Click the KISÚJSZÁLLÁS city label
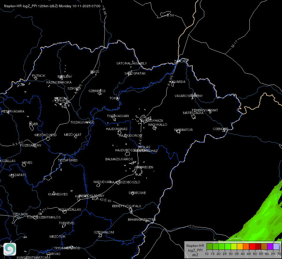282x259 pixels. pyautogui.click(x=70, y=210)
